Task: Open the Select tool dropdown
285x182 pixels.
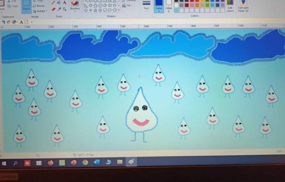Action: point(26,9)
